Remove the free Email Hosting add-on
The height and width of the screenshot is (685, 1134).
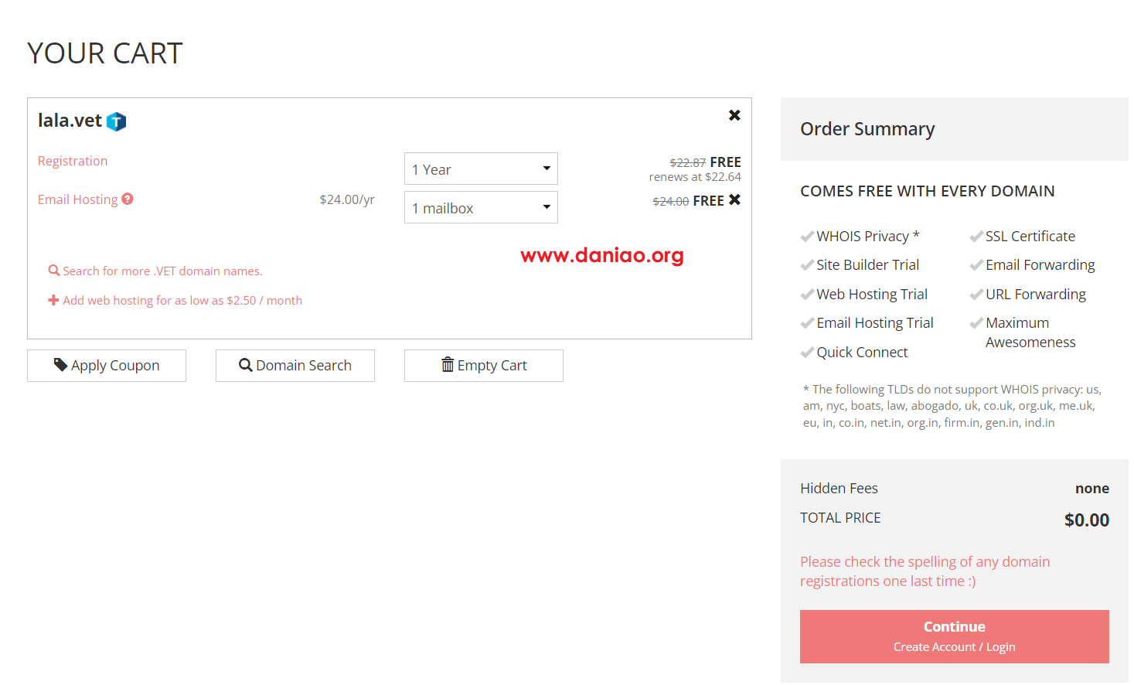734,199
